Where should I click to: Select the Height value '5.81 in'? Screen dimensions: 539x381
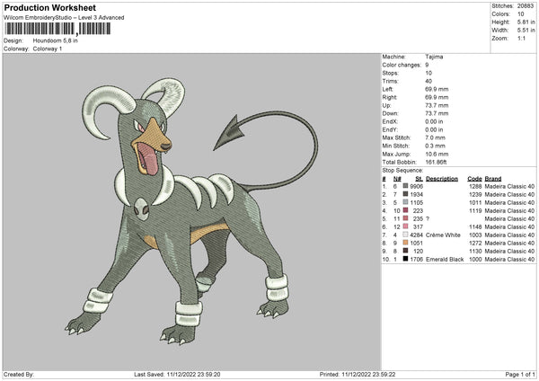point(526,22)
